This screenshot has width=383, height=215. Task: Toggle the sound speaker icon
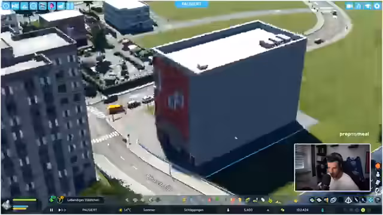326,200
